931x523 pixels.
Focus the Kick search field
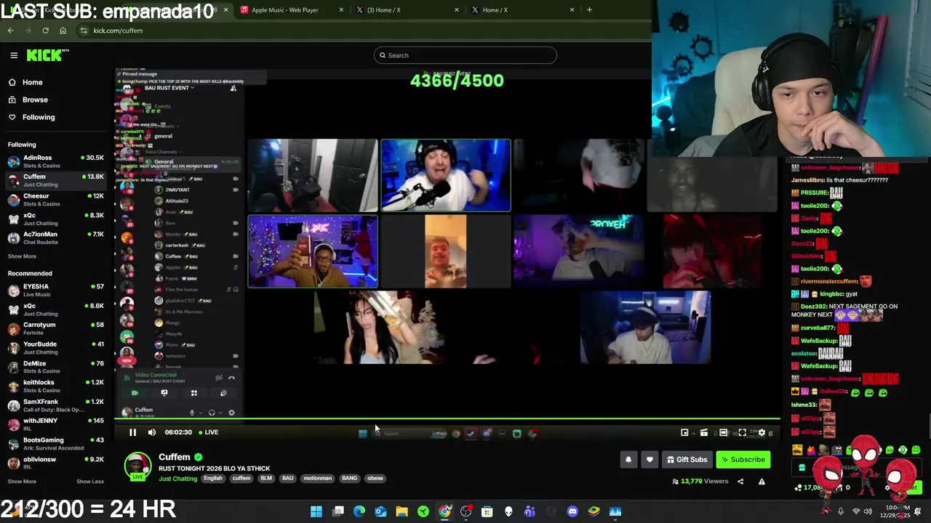coord(465,55)
